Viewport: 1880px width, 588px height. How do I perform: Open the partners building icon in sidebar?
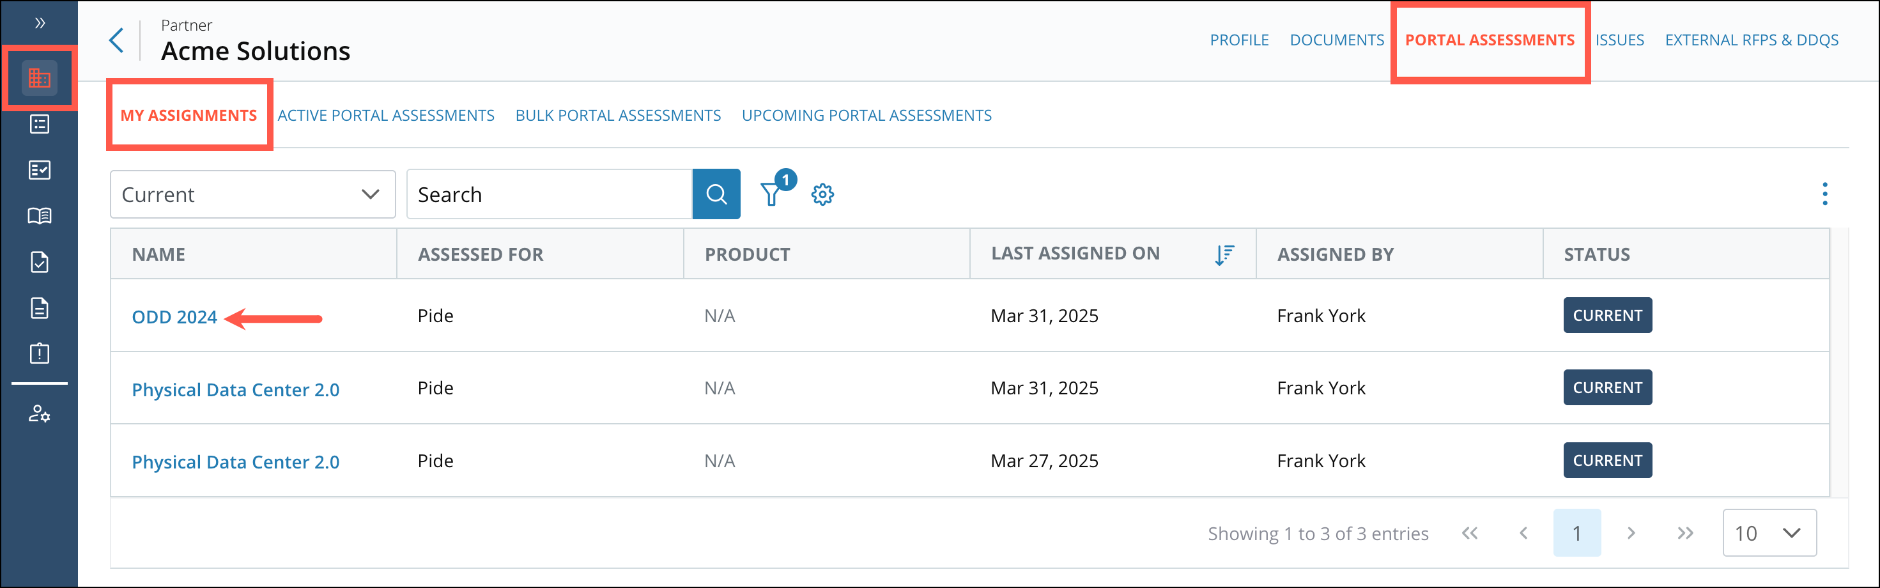(x=40, y=78)
